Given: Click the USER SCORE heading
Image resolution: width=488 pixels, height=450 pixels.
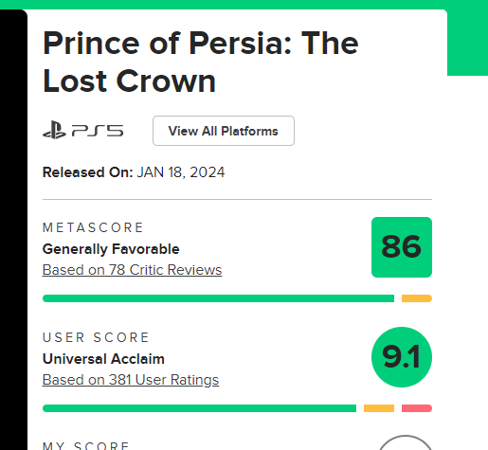Looking at the screenshot, I should click(x=96, y=337).
